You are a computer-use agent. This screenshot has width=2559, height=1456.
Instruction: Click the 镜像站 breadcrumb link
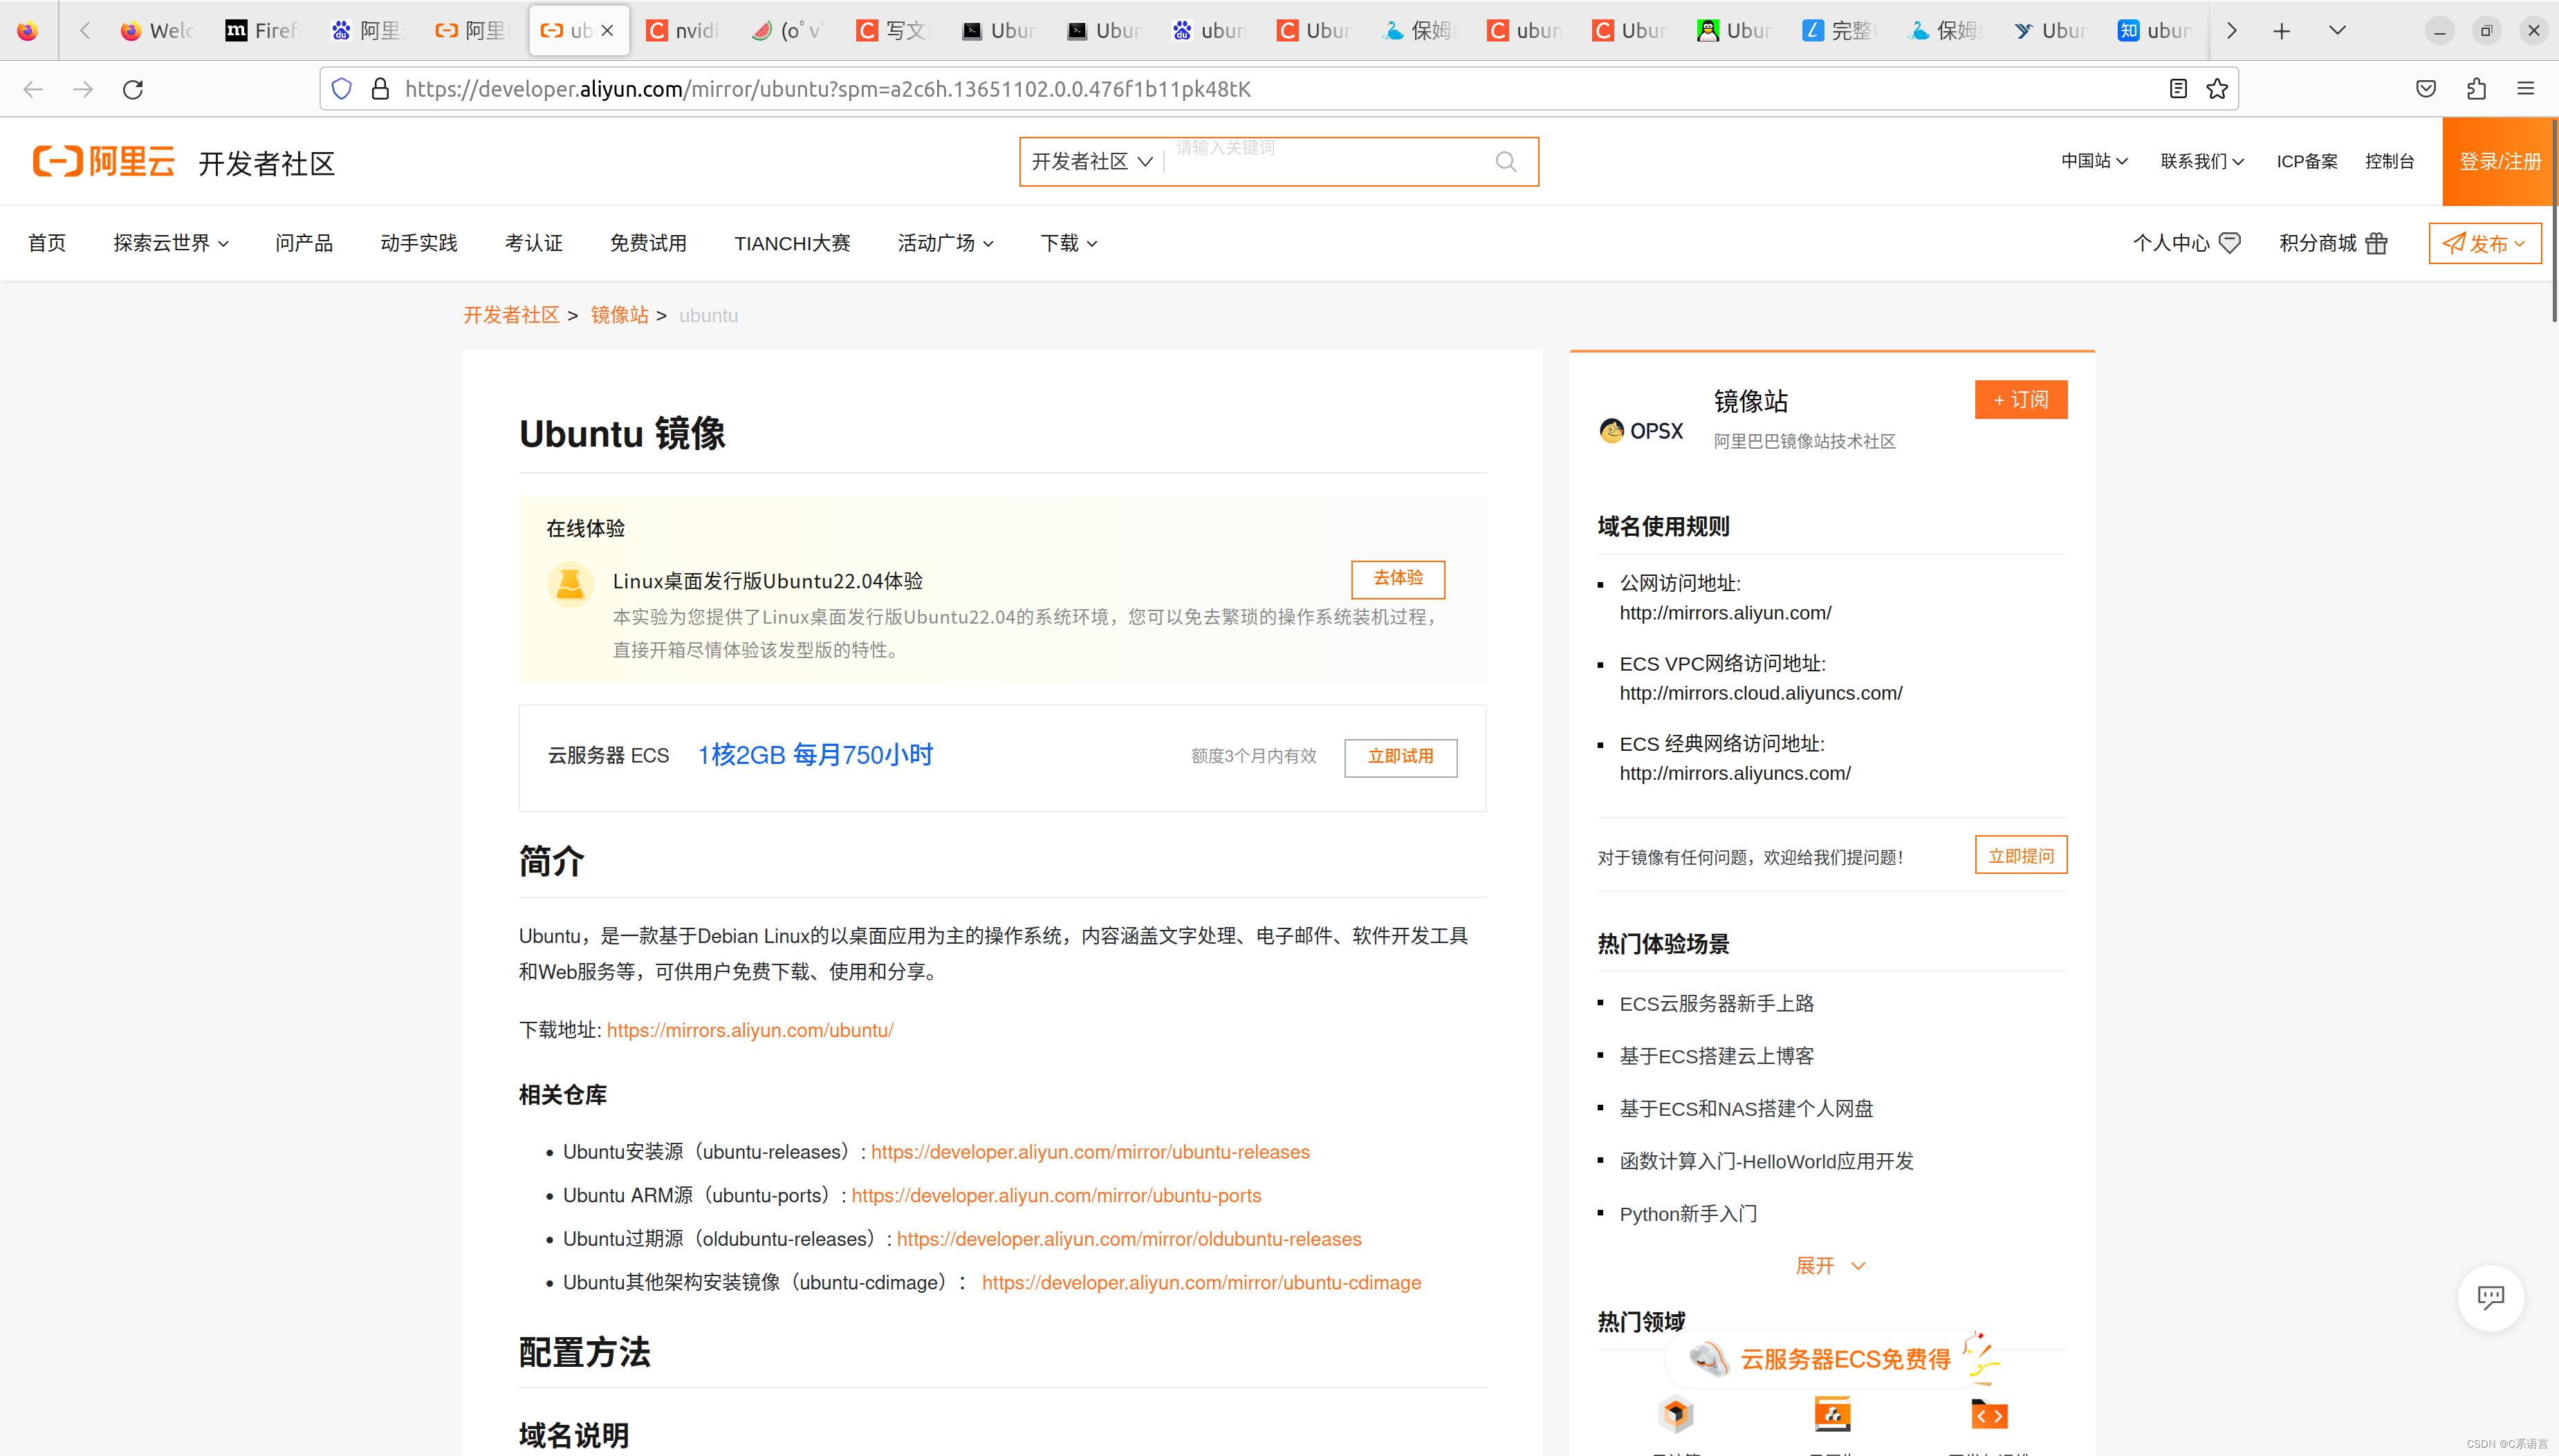[619, 315]
